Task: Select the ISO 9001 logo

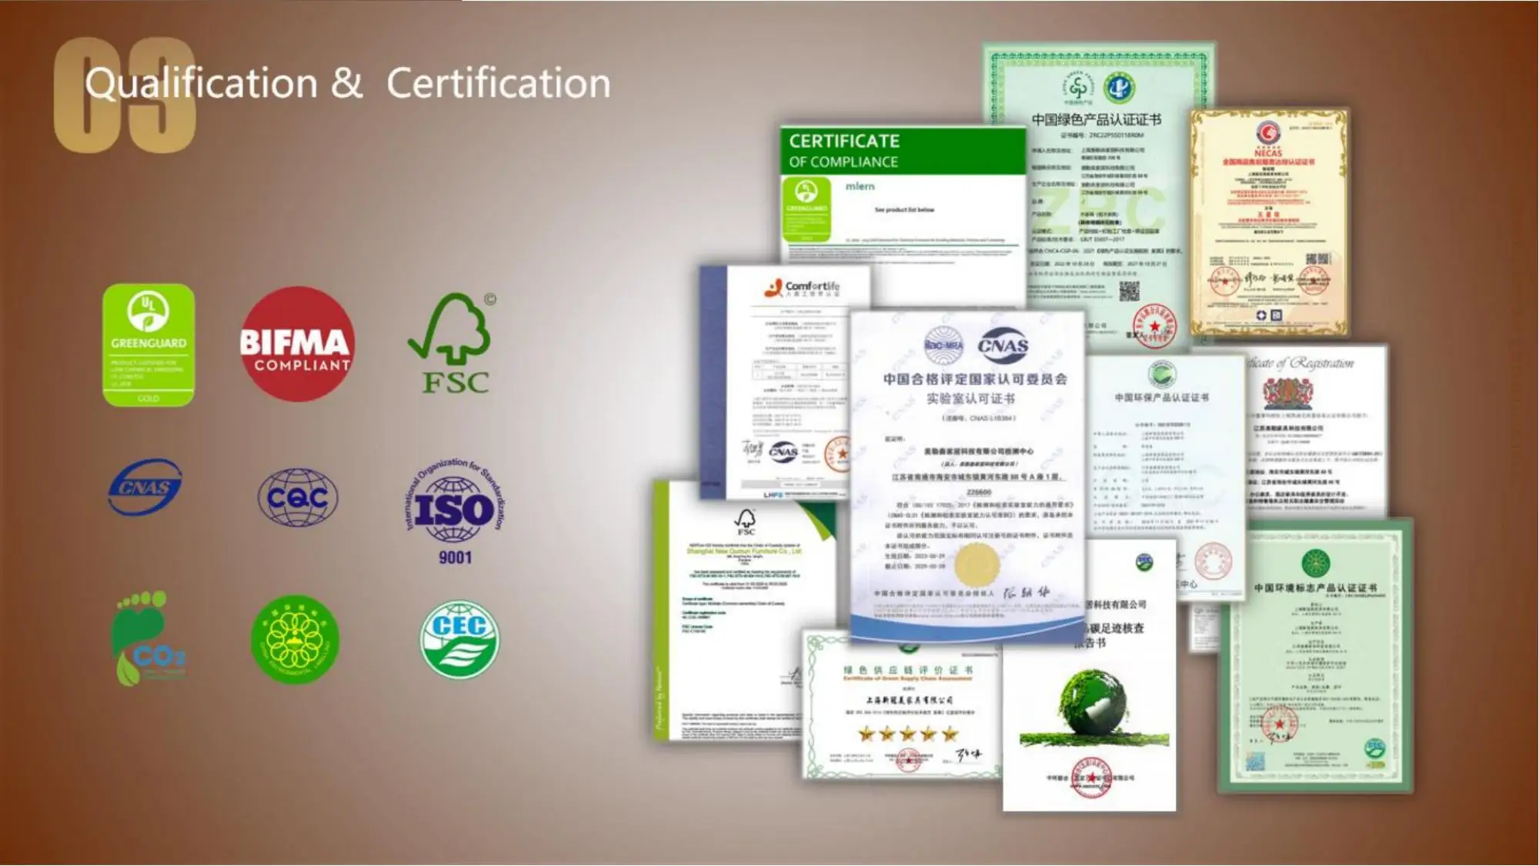Action: click(x=455, y=512)
